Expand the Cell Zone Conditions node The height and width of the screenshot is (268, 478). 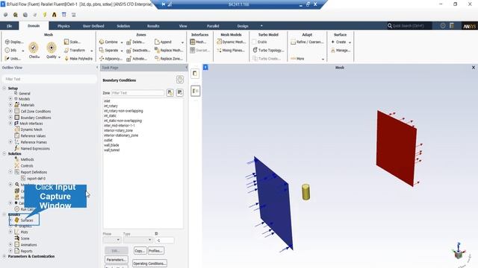(10, 111)
